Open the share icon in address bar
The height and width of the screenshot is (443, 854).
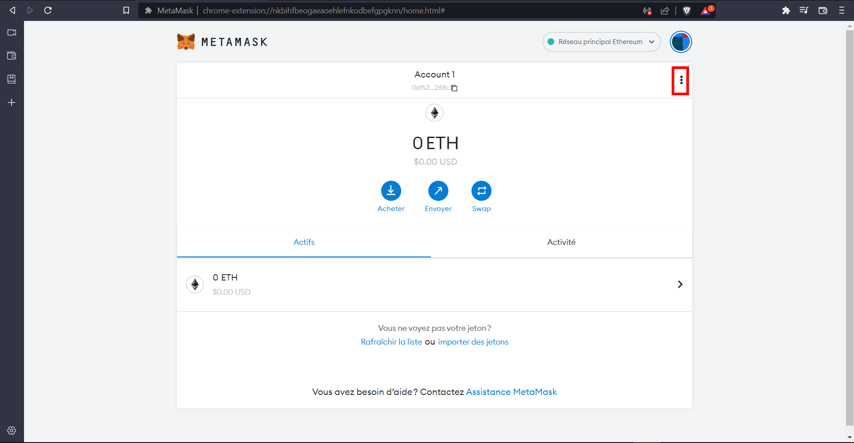[x=665, y=11]
